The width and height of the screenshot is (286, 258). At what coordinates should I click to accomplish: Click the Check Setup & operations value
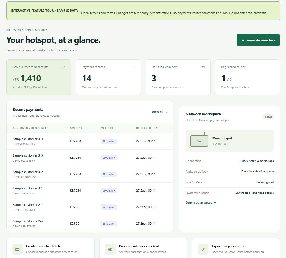257,161
